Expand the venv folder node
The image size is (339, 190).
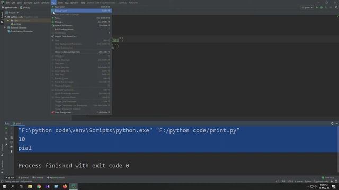click(x=8, y=21)
